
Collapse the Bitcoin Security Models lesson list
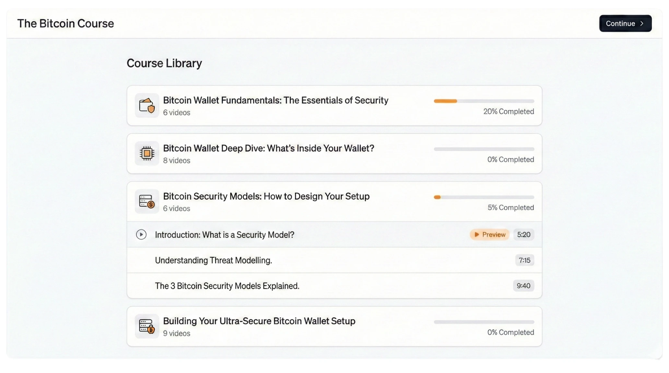(266, 196)
